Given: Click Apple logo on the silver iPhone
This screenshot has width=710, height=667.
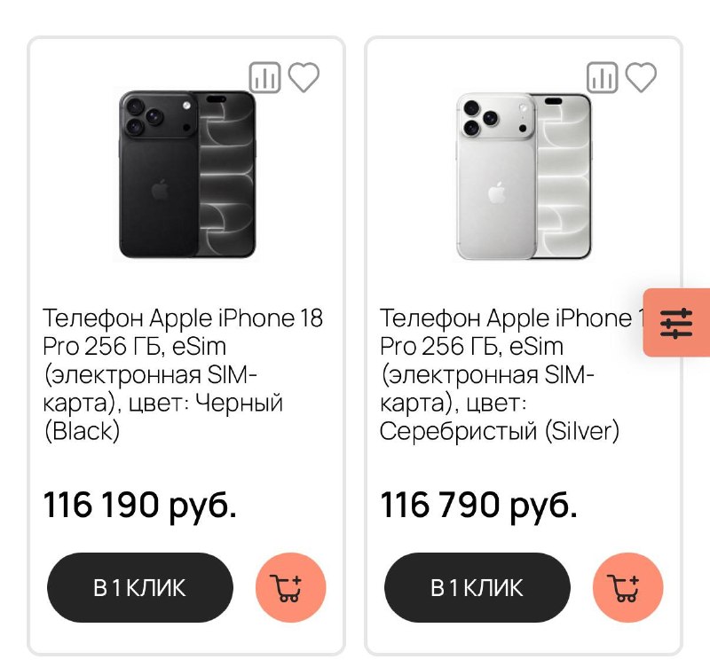Looking at the screenshot, I should pos(497,192).
